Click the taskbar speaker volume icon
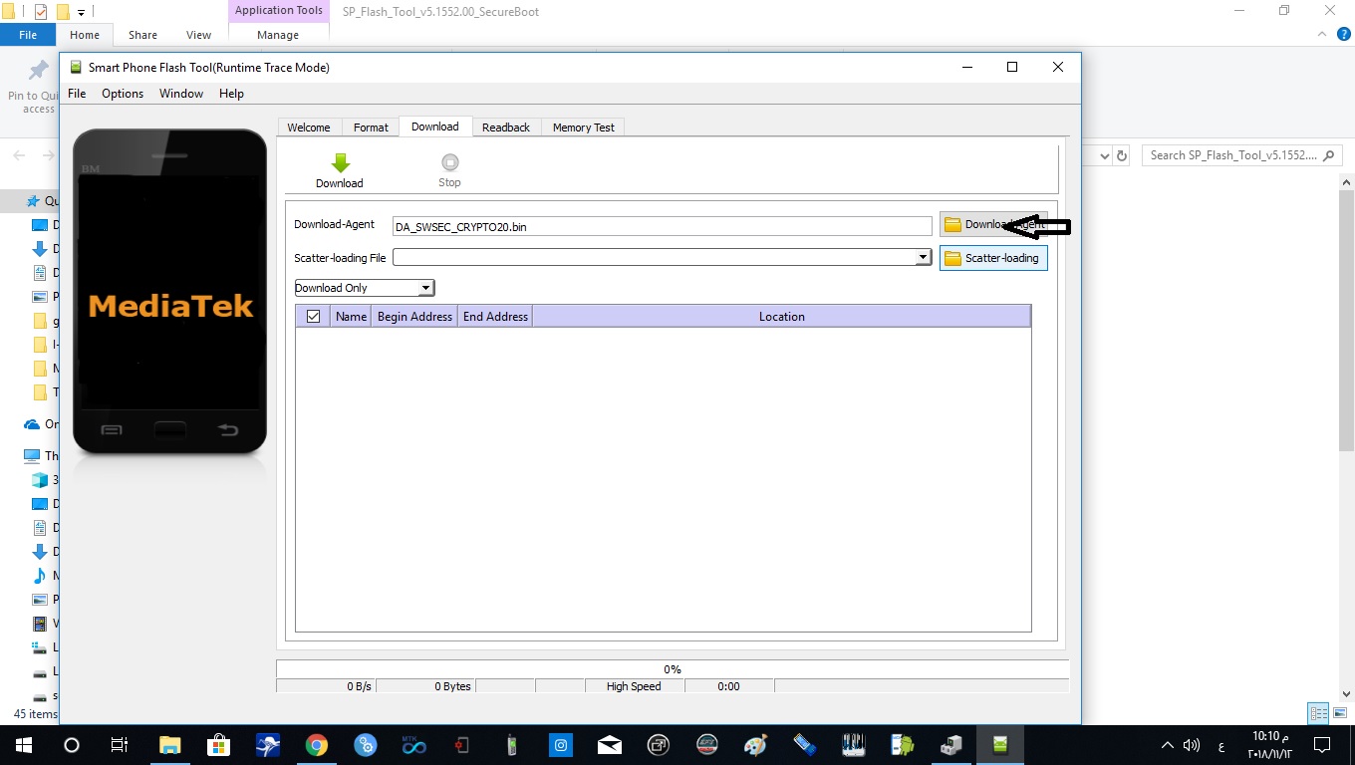The width and height of the screenshot is (1355, 765). pyautogui.click(x=1192, y=745)
